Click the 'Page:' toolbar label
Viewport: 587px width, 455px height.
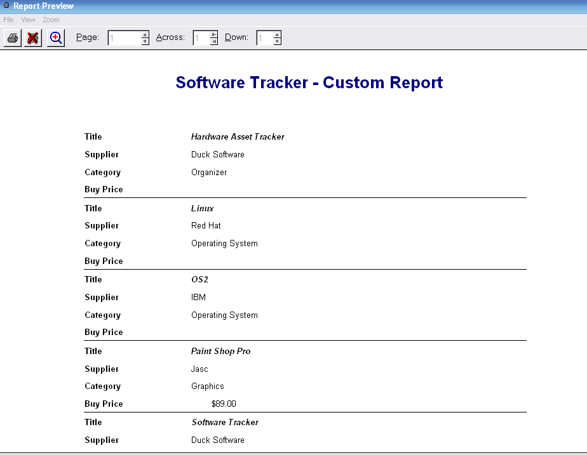88,37
